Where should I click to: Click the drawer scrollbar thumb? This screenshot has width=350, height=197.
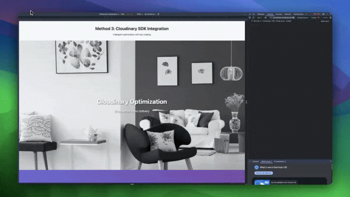click(332, 167)
